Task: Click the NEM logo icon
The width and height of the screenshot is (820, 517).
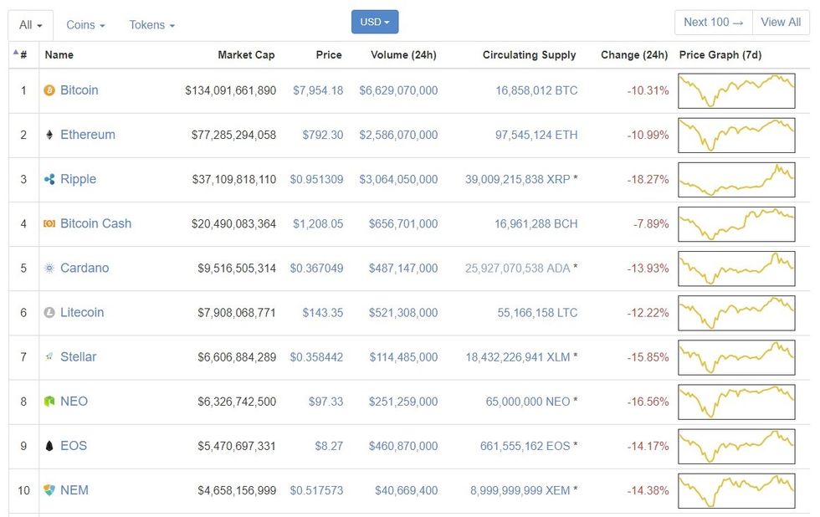Action: 50,490
